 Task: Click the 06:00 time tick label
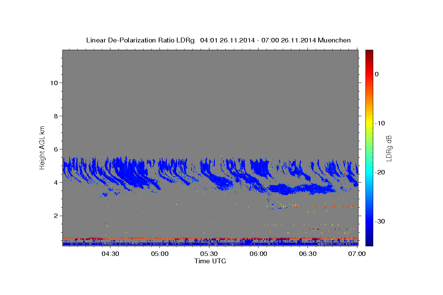(x=258, y=254)
